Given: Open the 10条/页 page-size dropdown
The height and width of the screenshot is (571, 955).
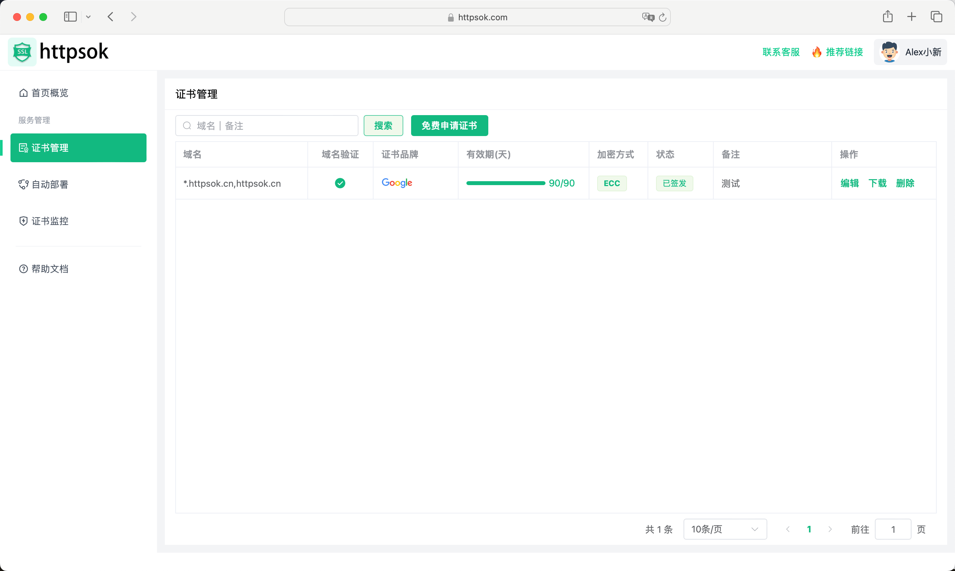Looking at the screenshot, I should 725,529.
